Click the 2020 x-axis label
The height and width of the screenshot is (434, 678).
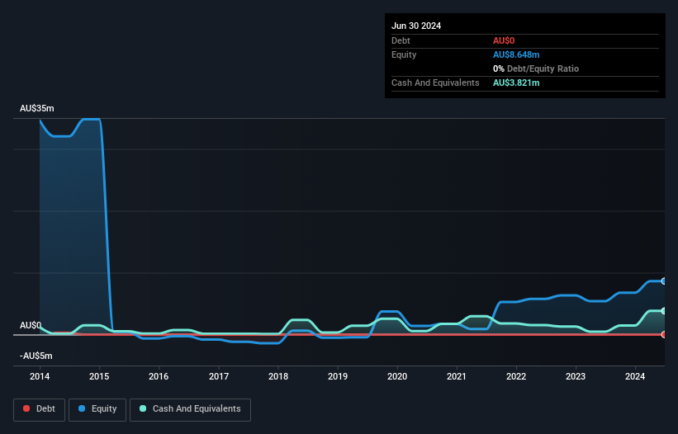(x=397, y=376)
